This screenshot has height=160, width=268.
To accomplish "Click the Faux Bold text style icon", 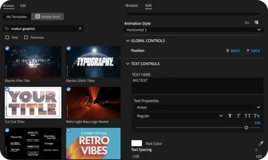I will pyautogui.click(x=230, y=116).
